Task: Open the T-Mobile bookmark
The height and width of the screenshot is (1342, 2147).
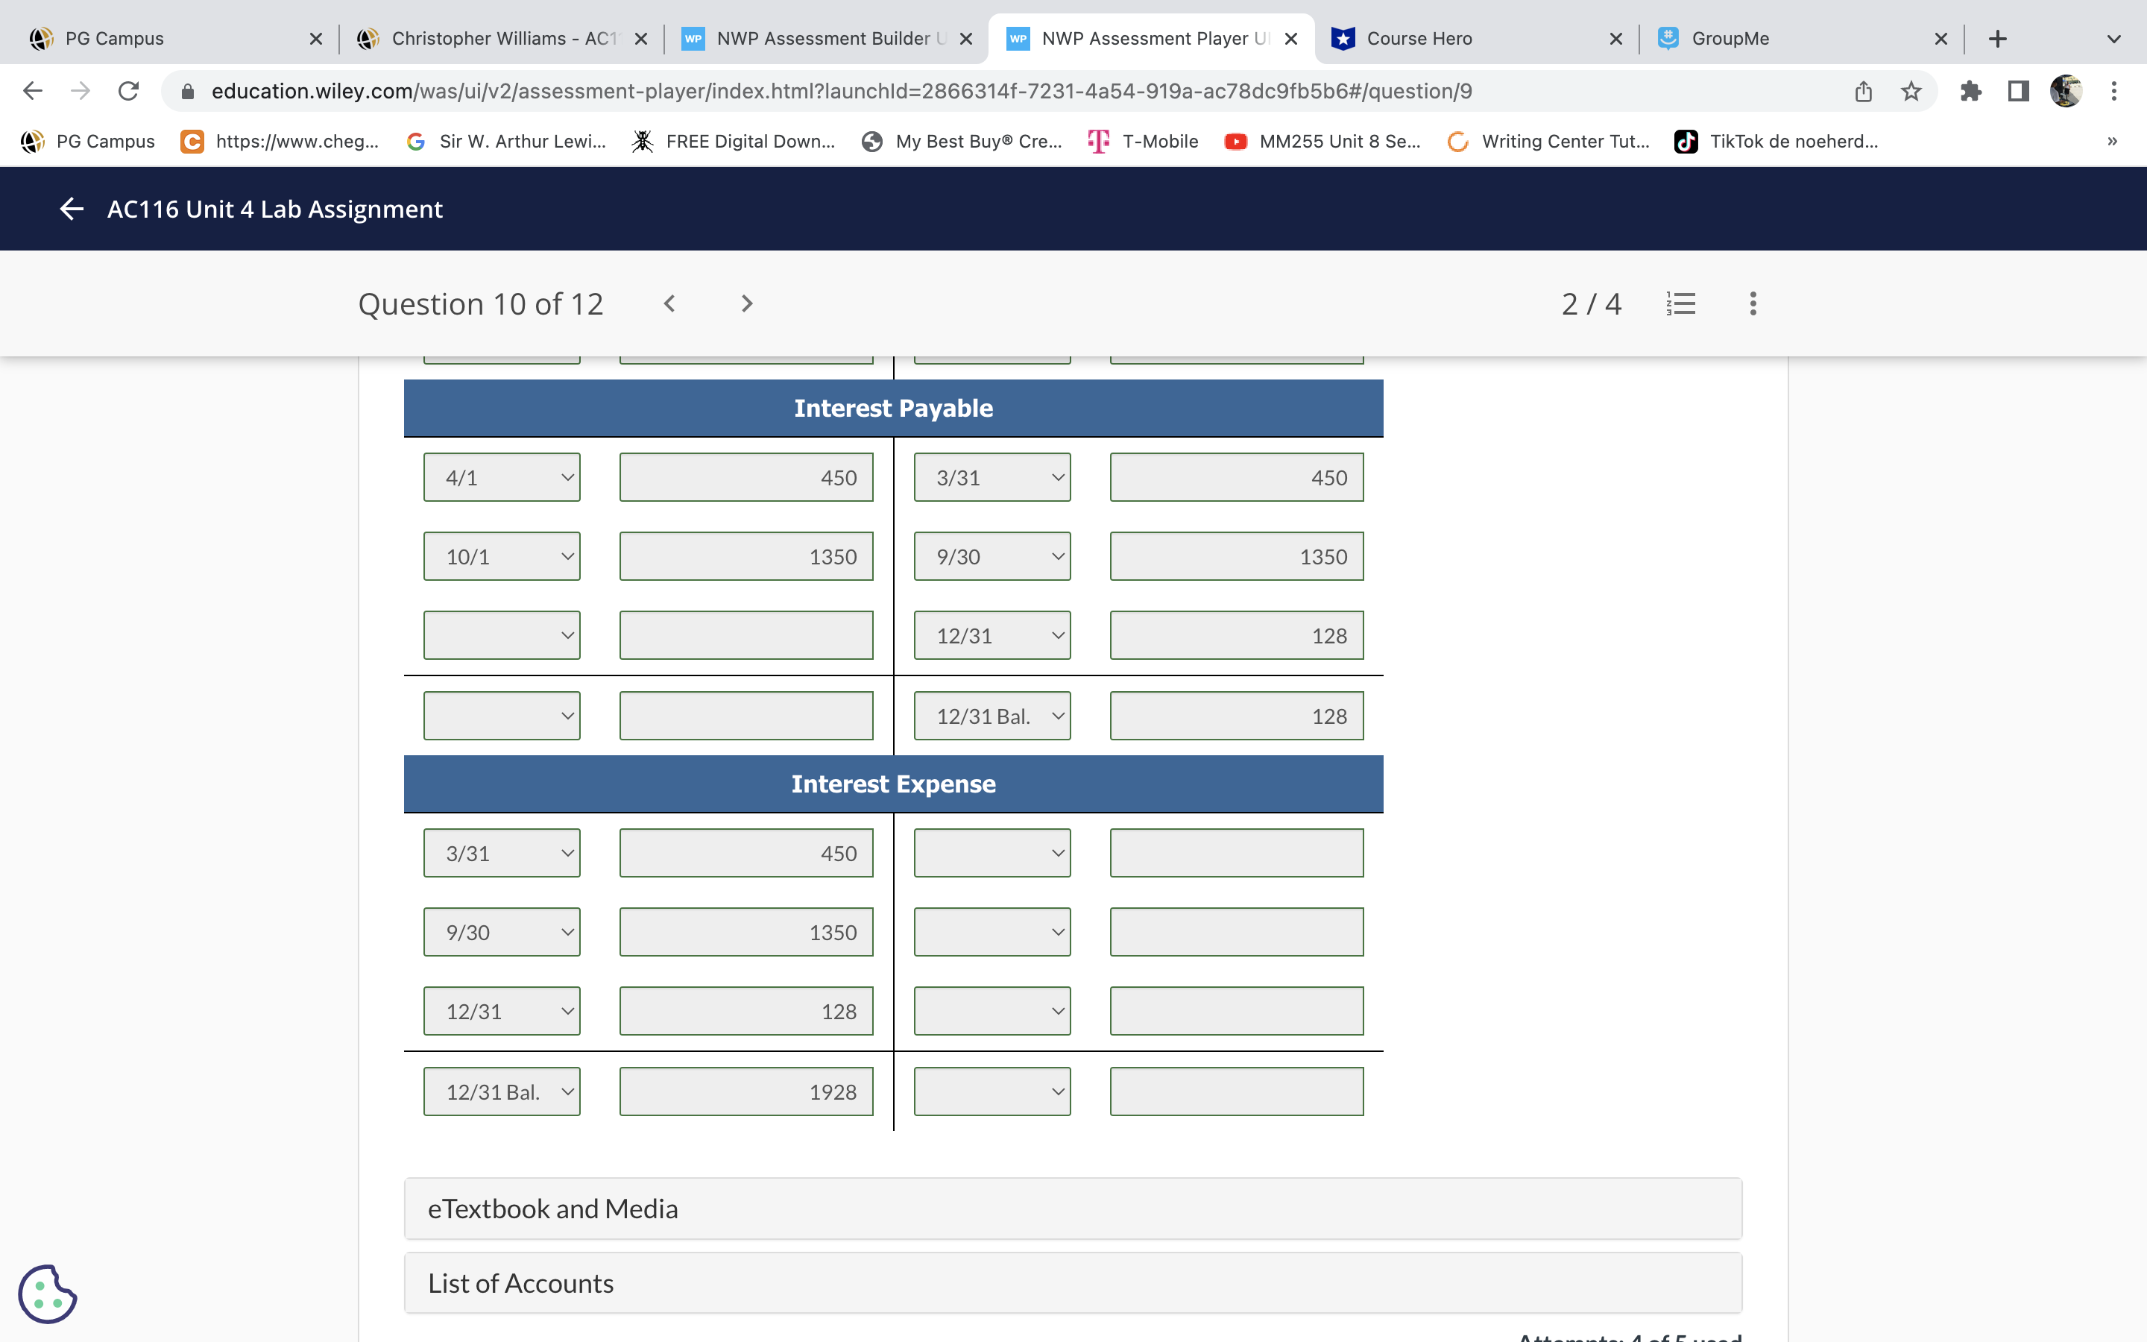Action: tap(1144, 141)
